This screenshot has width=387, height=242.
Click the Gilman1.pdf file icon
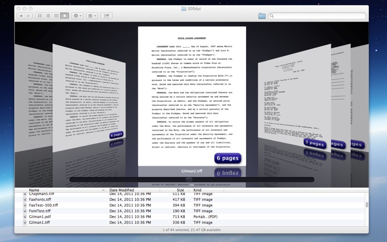[x=25, y=216]
